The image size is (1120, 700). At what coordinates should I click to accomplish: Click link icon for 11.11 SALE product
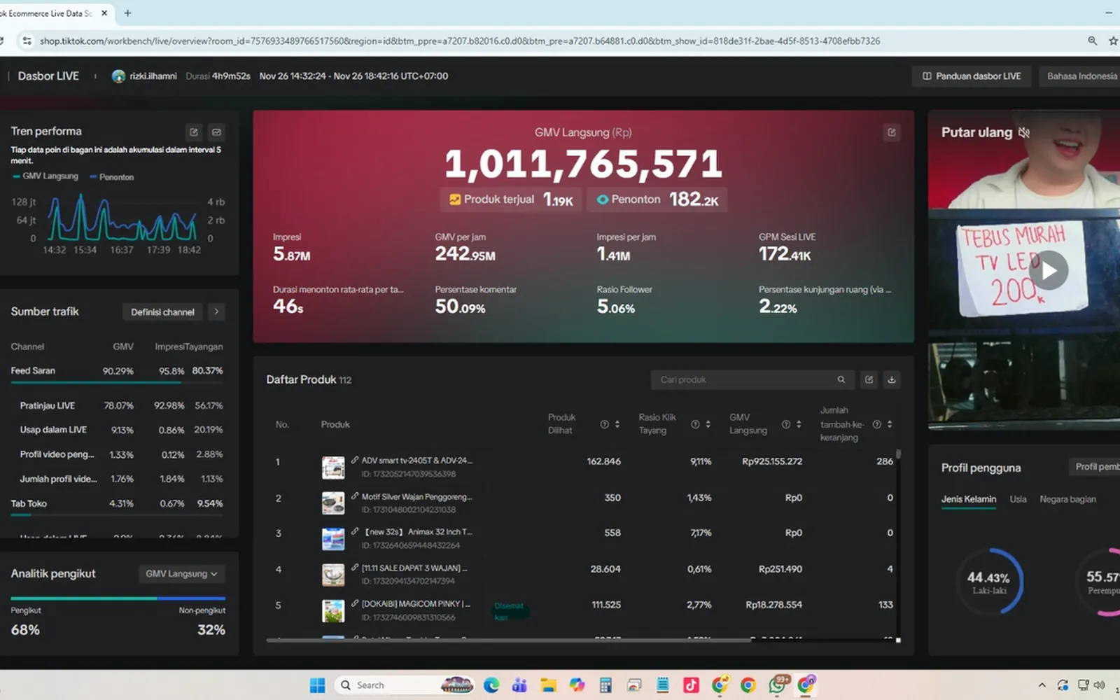click(x=355, y=568)
